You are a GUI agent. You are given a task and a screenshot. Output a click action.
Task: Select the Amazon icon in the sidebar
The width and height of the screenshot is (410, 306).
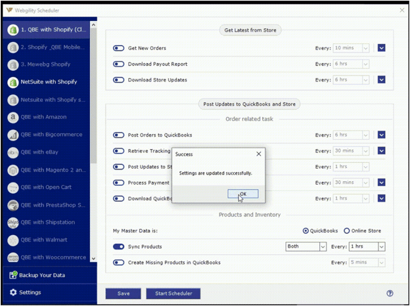pyautogui.click(x=12, y=117)
